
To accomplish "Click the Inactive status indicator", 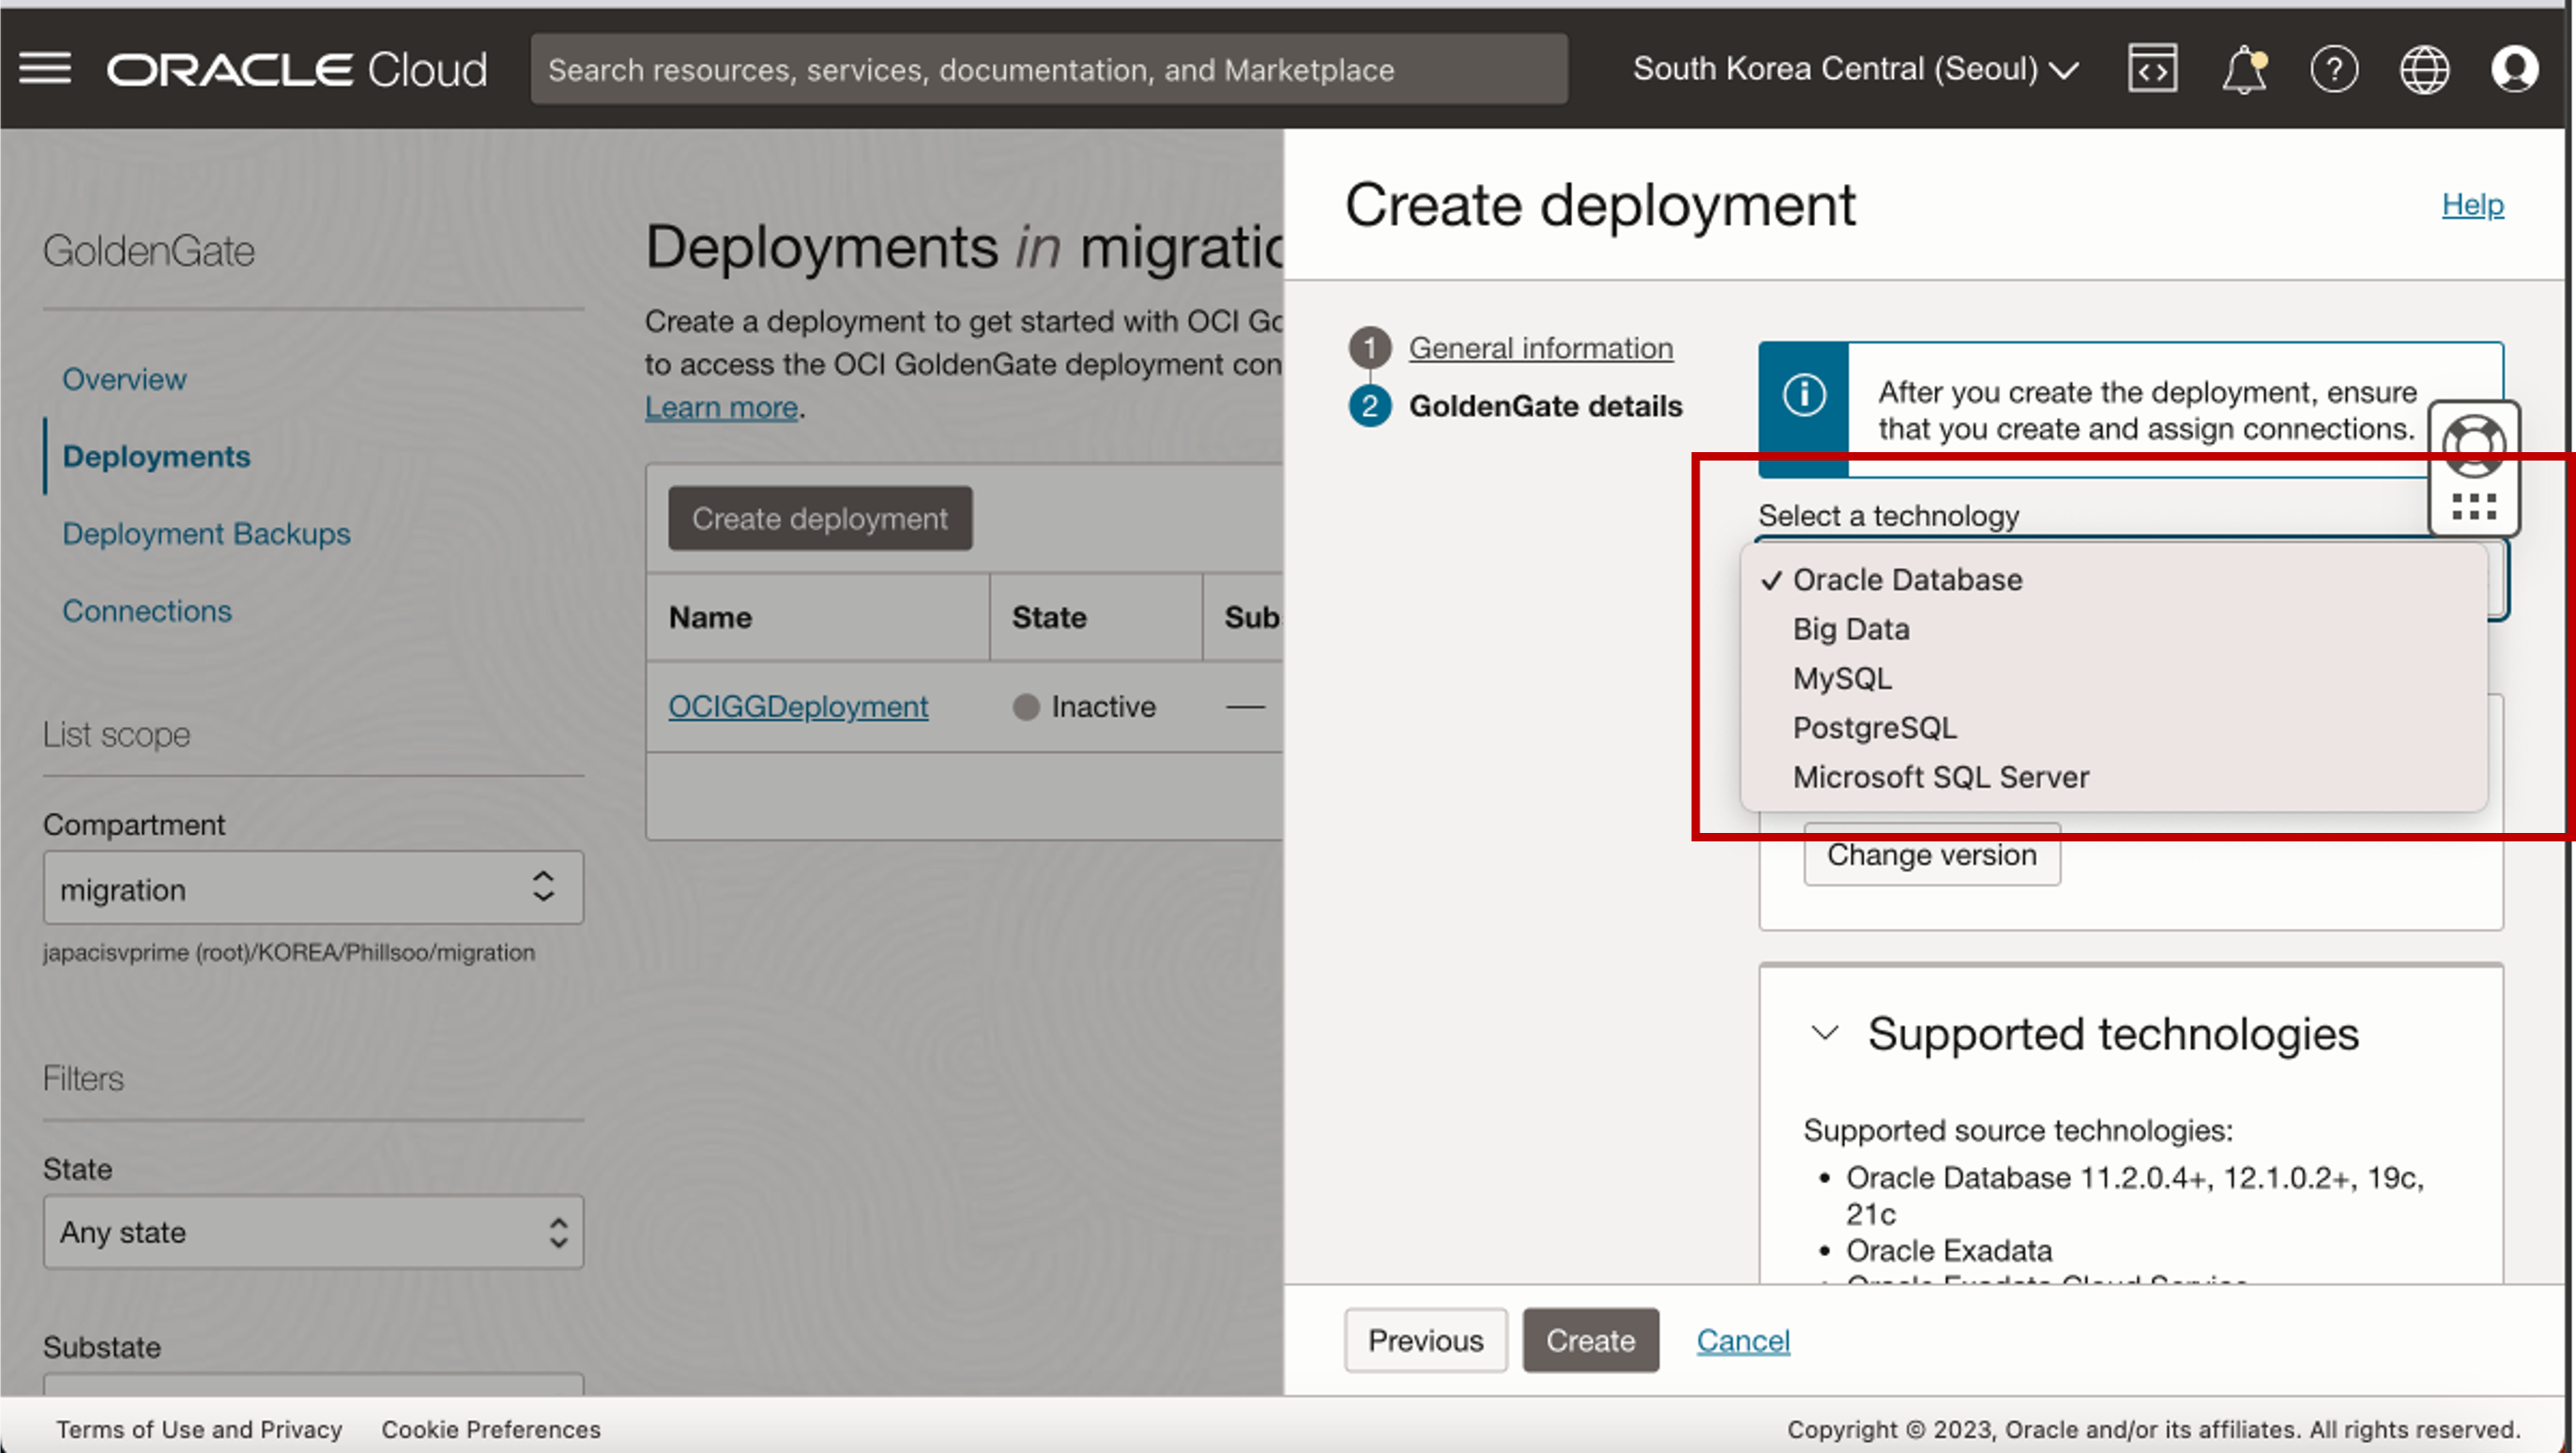I will (x=1084, y=706).
